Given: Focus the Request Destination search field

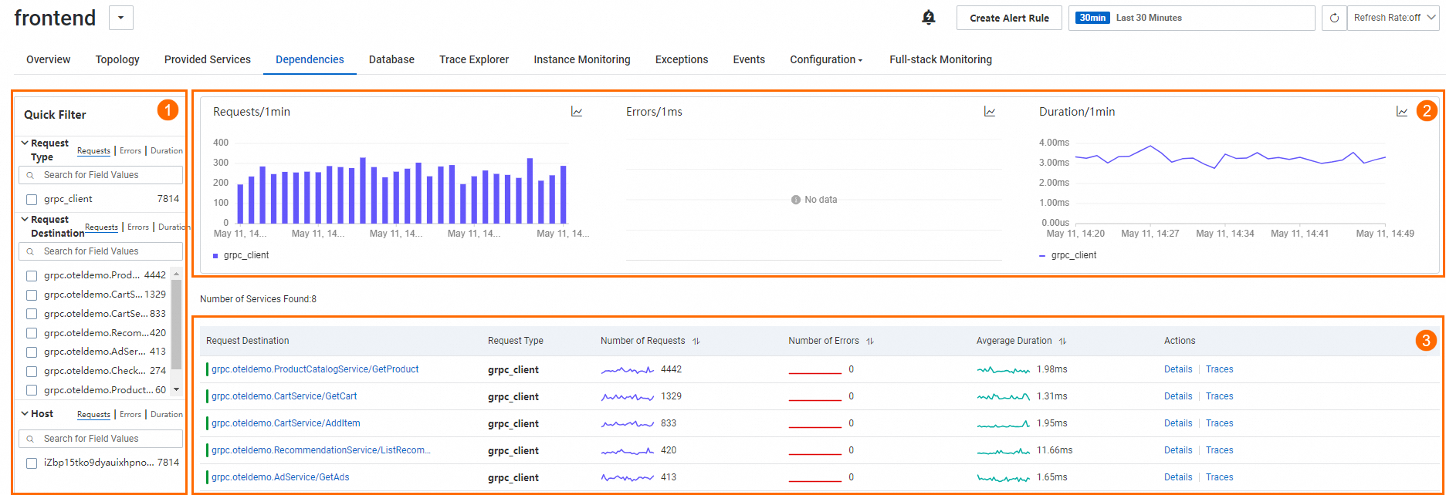Looking at the screenshot, I should point(100,251).
